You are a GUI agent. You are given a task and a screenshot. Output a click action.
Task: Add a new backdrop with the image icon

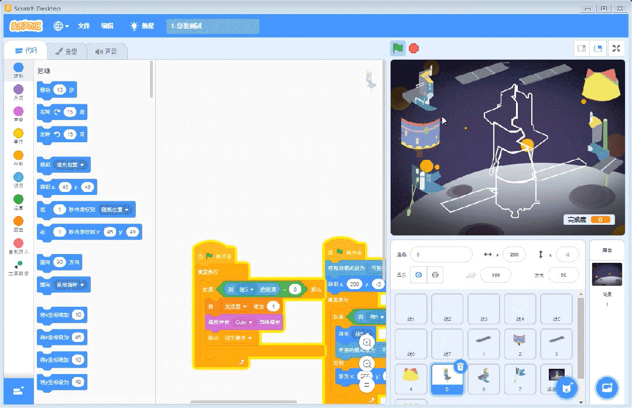607,388
